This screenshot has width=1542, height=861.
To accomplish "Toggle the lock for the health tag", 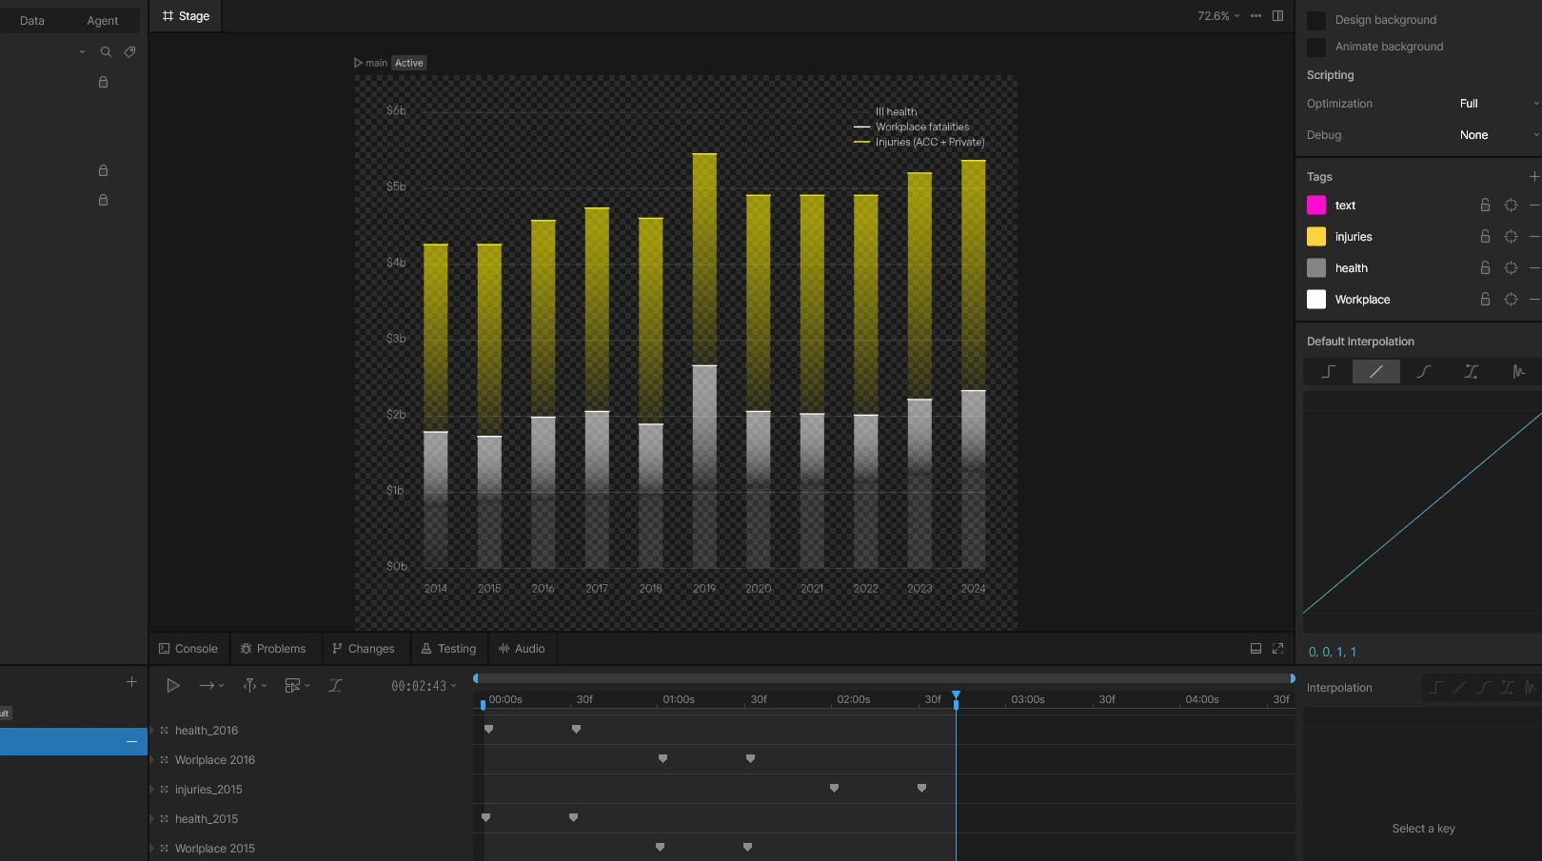I will (x=1485, y=268).
